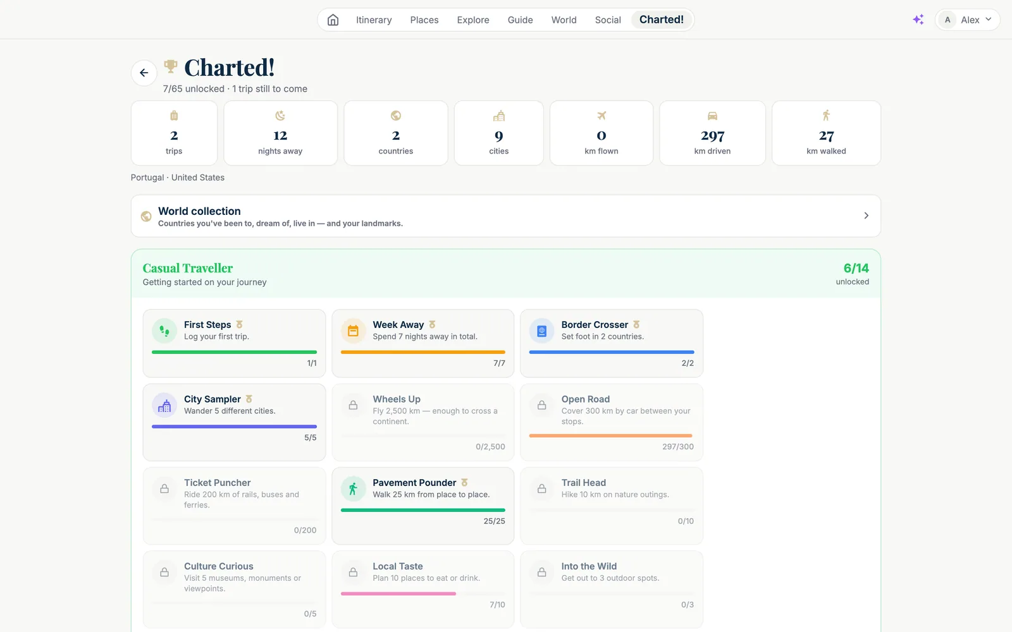Viewport: 1012px width, 632px height.
Task: Select the Charted! tab
Action: click(x=662, y=20)
